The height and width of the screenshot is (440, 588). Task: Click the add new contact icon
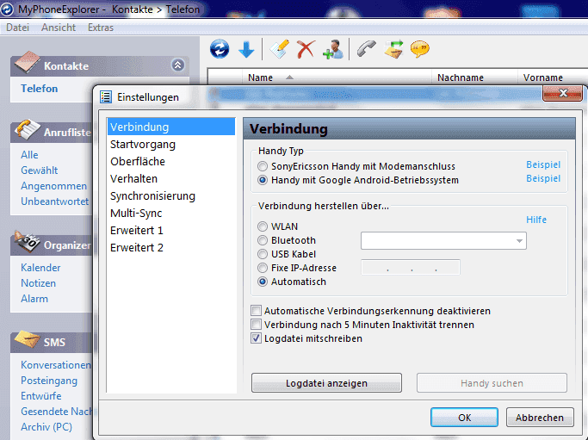coord(333,49)
